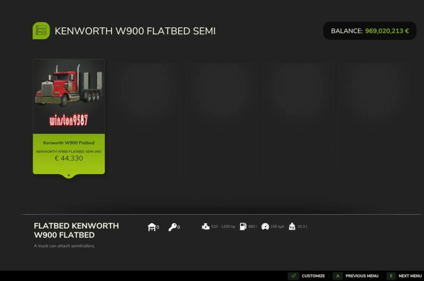The image size is (424, 281).
Task: Open PREVIOUS MENU in the bottom bar
Action: (362, 276)
